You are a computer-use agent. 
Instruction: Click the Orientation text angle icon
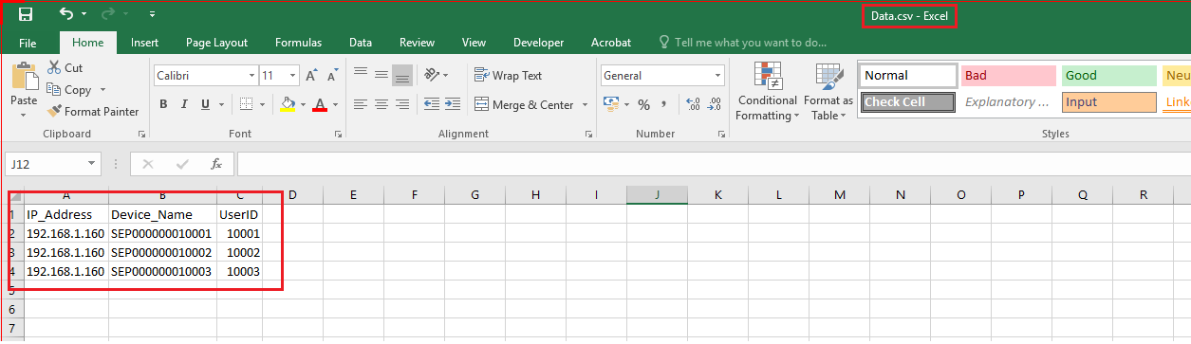432,75
